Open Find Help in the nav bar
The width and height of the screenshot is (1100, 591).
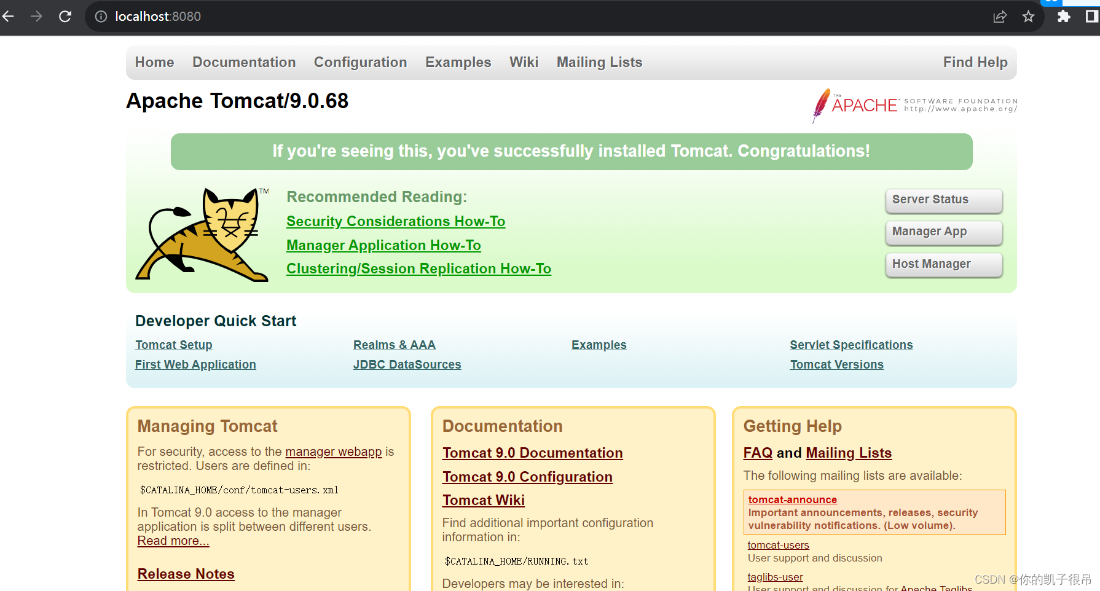[x=975, y=62]
